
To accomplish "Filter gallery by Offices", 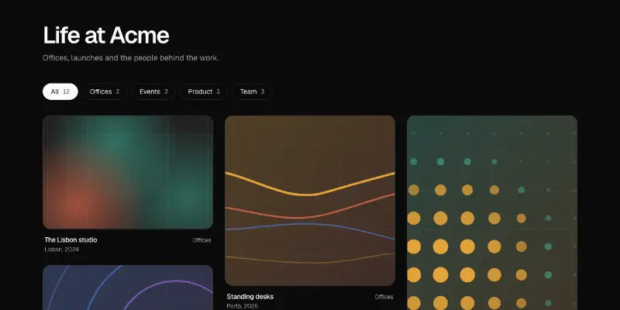I will point(105,91).
